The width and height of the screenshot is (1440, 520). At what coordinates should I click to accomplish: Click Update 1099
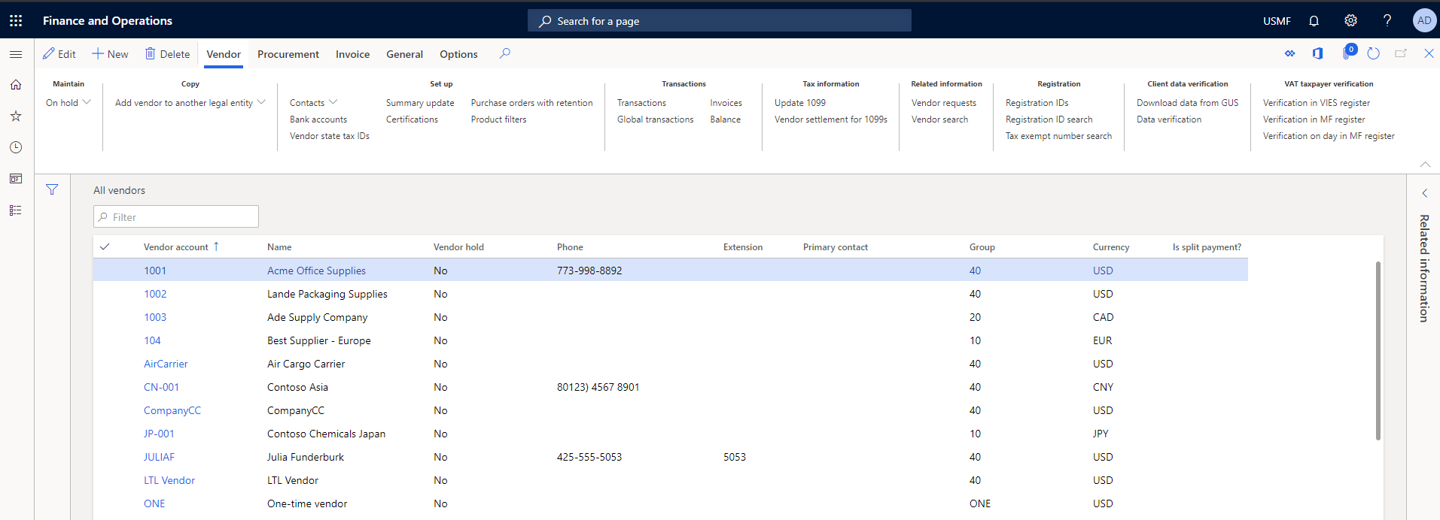(x=800, y=103)
